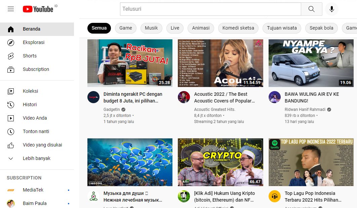The height and width of the screenshot is (208, 357).
Task: Expand Lebih banyak in sidebar
Action: (37, 158)
